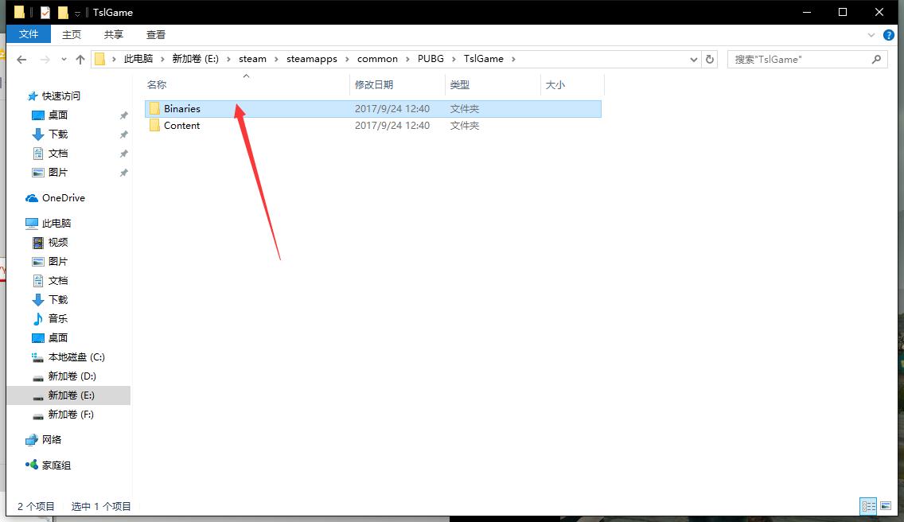This screenshot has height=522, width=904.
Task: Maximize the TslGame window
Action: click(x=842, y=12)
